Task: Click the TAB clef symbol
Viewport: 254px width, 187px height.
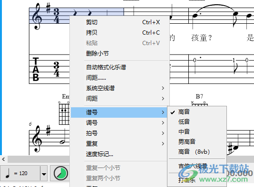Action: (x=36, y=69)
